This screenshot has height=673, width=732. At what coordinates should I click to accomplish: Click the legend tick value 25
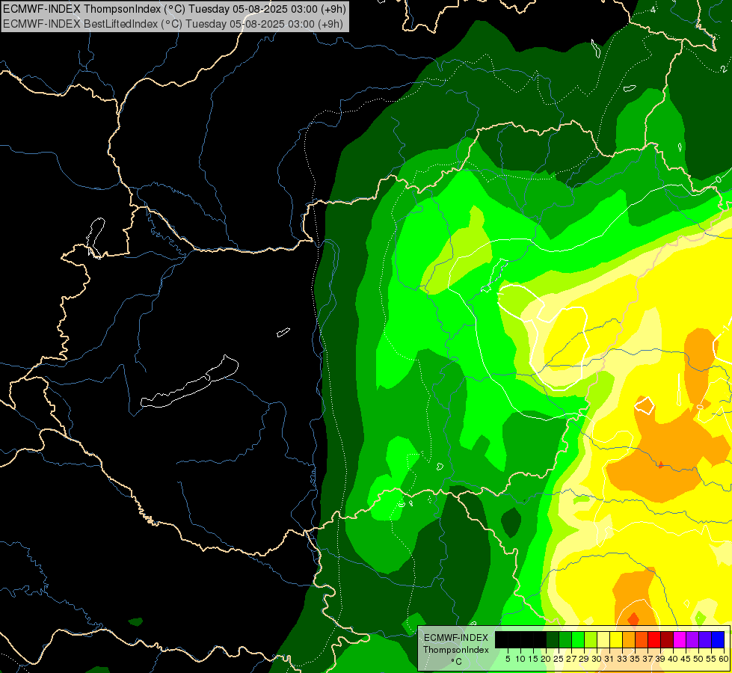tap(559, 659)
